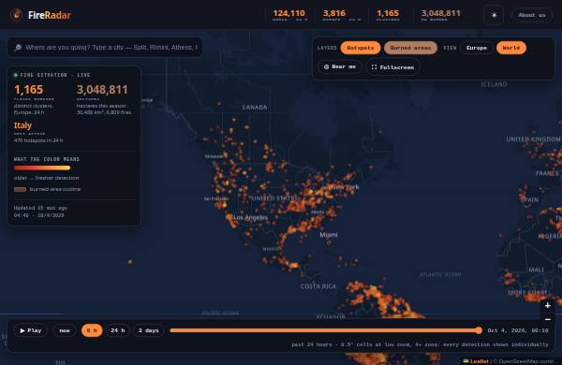Switch view to World
562x365 pixels.
(x=511, y=48)
